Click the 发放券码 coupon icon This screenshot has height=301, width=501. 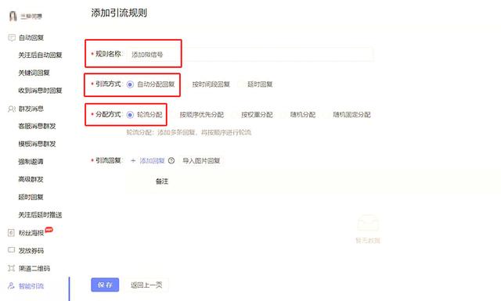tap(11, 250)
